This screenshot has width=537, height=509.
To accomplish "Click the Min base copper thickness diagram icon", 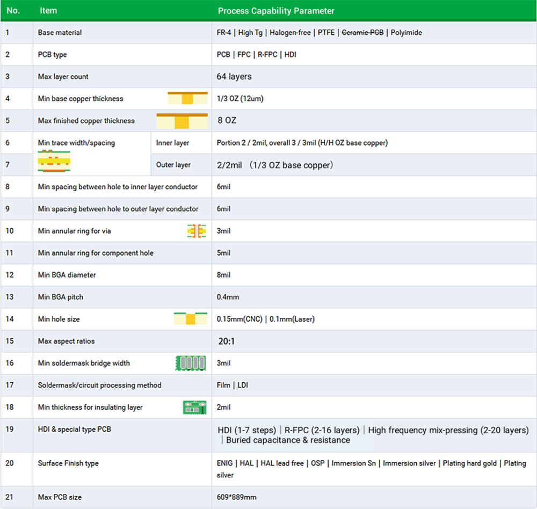I will click(187, 98).
